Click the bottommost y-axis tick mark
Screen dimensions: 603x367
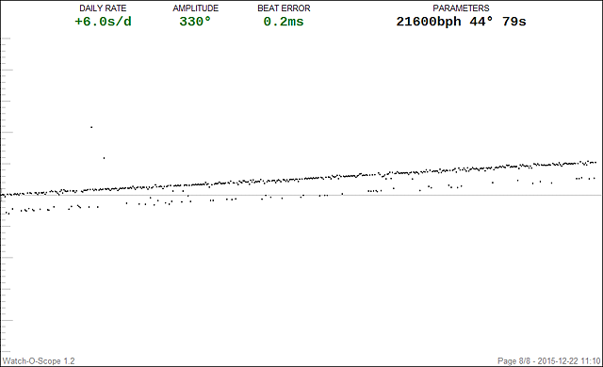(6, 351)
